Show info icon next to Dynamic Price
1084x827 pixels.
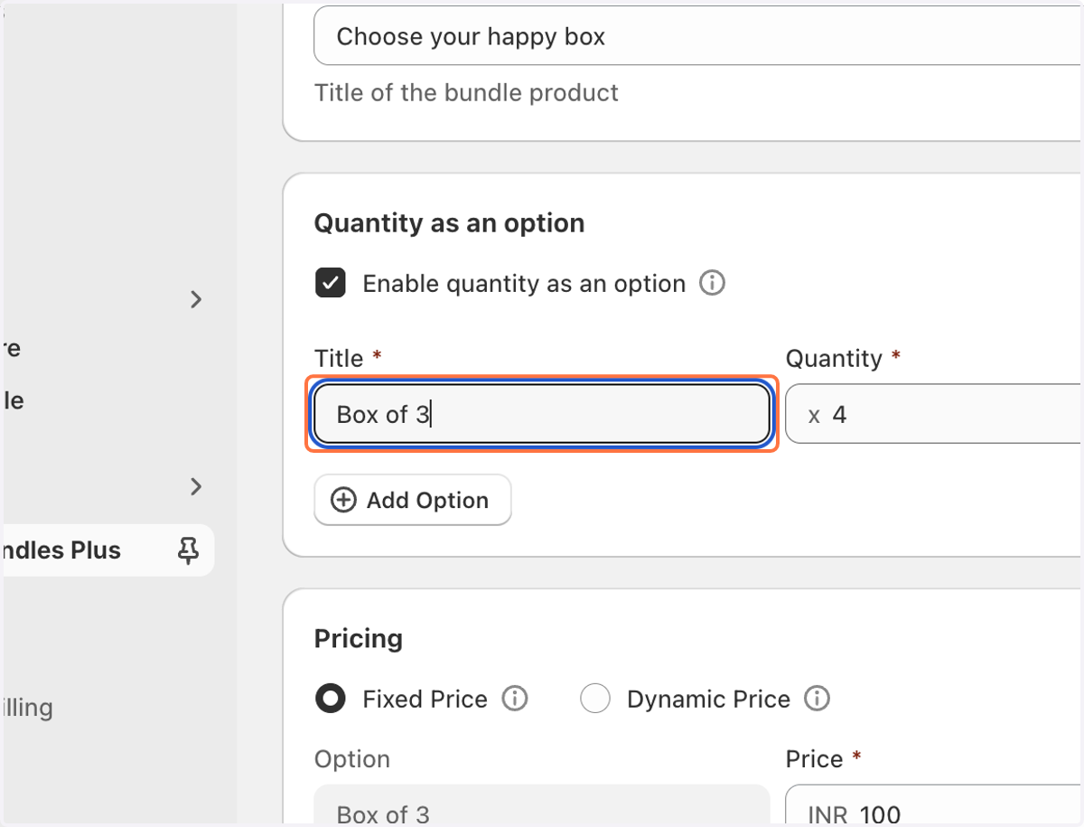(x=818, y=699)
